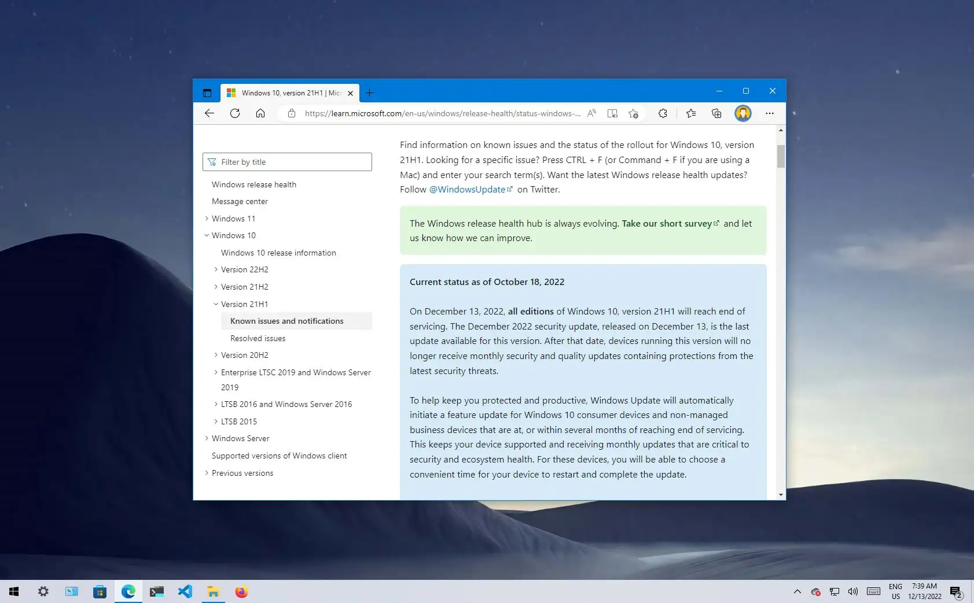This screenshot has height=603, width=974.
Task: Expand the LTSB 2015 node
Action: (216, 421)
